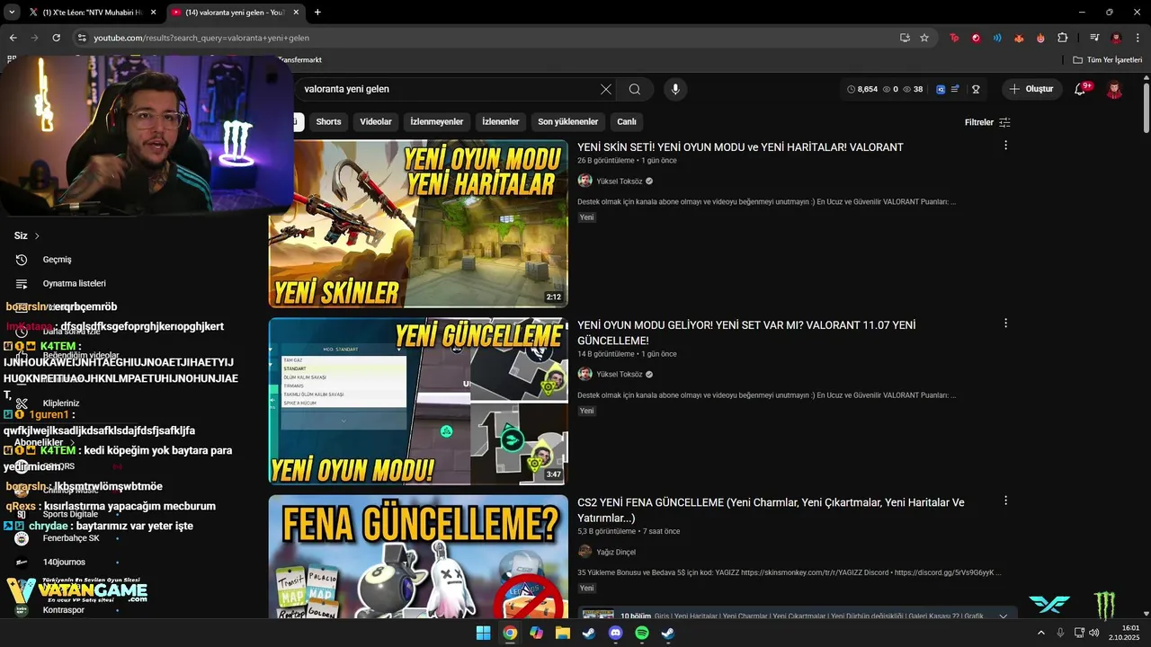
Task: Open options for CS2 YENİ FENA GÜNCELLEME video
Action: tap(1005, 501)
